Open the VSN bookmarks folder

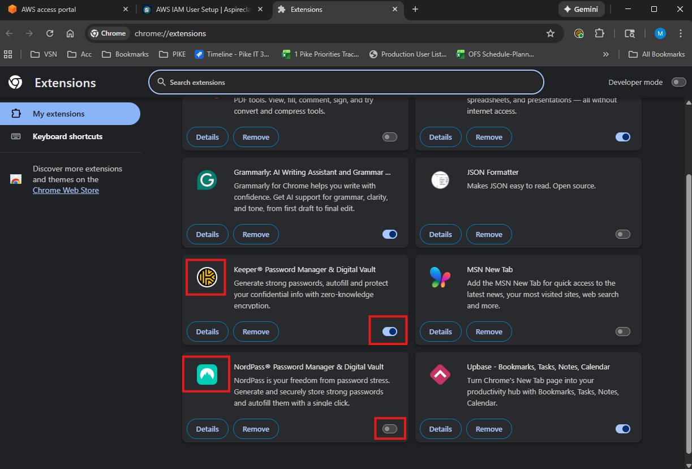(44, 54)
